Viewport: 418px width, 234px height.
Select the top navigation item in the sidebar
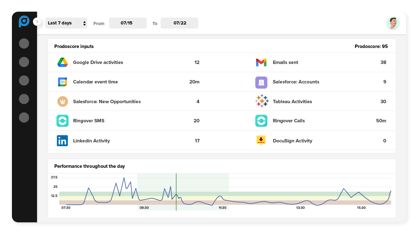click(x=24, y=43)
